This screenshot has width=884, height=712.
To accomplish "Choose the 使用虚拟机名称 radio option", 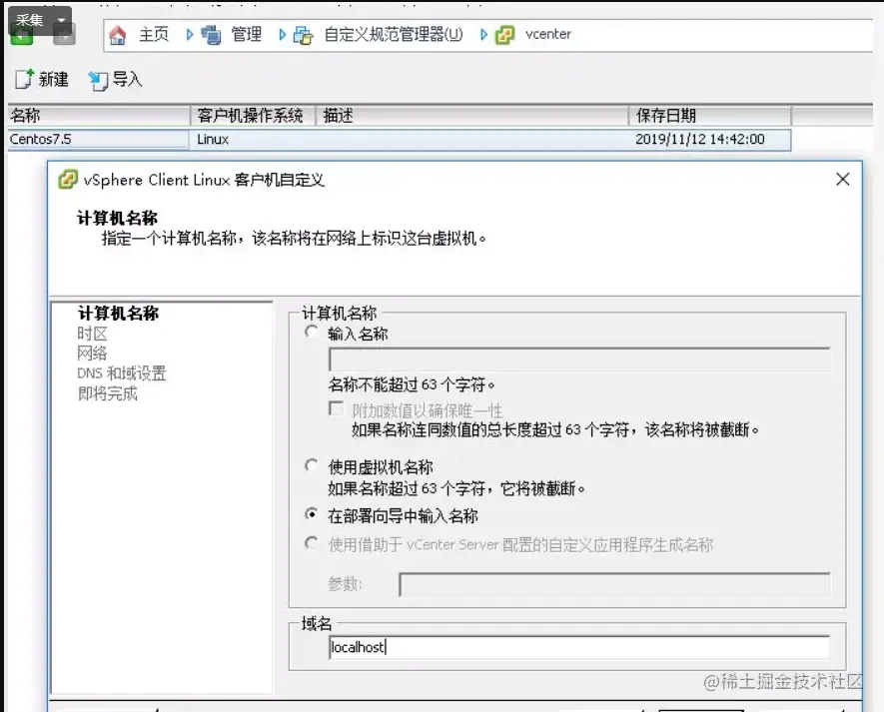I will point(311,465).
